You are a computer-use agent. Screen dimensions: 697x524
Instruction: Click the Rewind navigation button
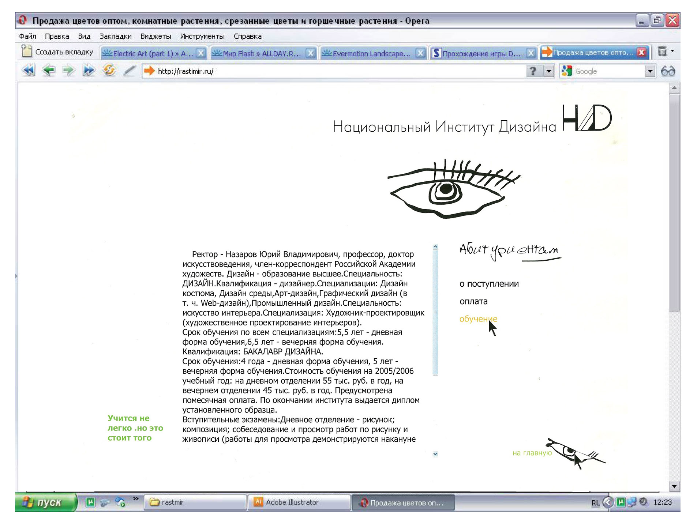pos(28,70)
